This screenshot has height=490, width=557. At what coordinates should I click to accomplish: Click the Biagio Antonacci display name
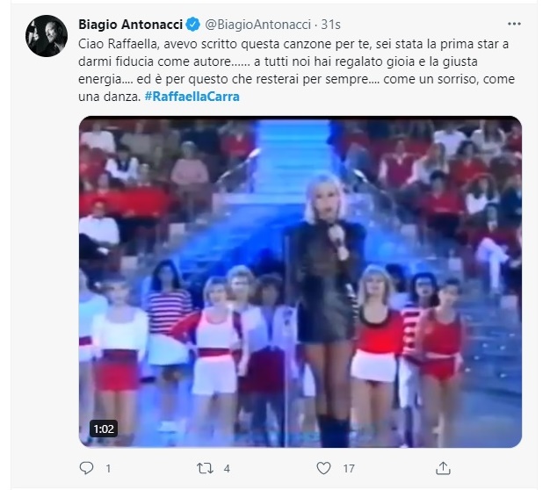pos(130,25)
